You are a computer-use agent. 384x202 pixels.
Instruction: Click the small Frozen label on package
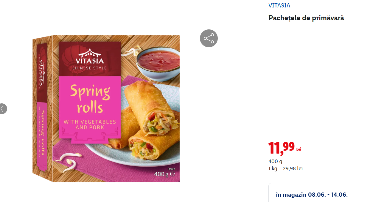pos(172,169)
